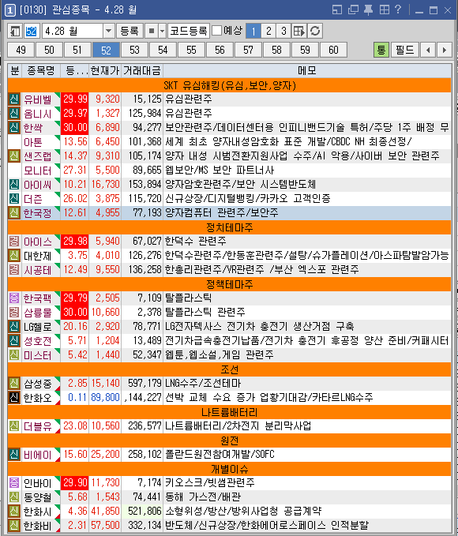458x536 pixels.
Task: Toggle the green 통 button
Action: pos(381,50)
